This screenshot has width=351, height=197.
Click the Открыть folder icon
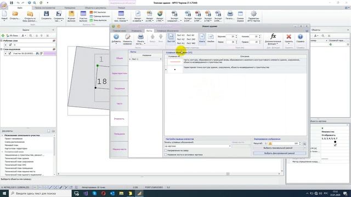pyautogui.click(x=15, y=14)
